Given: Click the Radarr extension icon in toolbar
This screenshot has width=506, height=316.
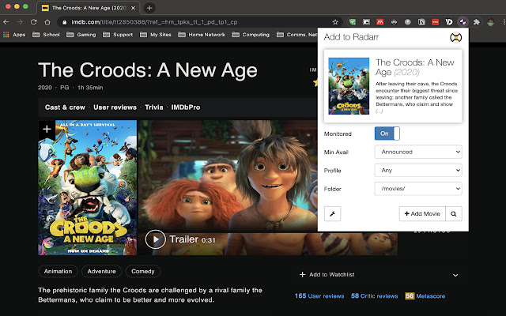Looking at the screenshot, I should (463, 22).
